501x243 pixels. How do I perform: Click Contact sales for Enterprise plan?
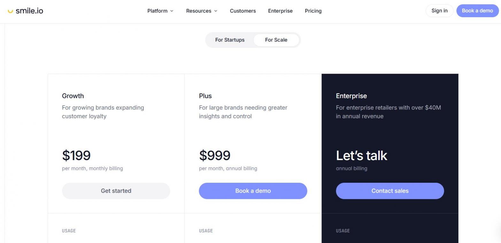click(390, 191)
